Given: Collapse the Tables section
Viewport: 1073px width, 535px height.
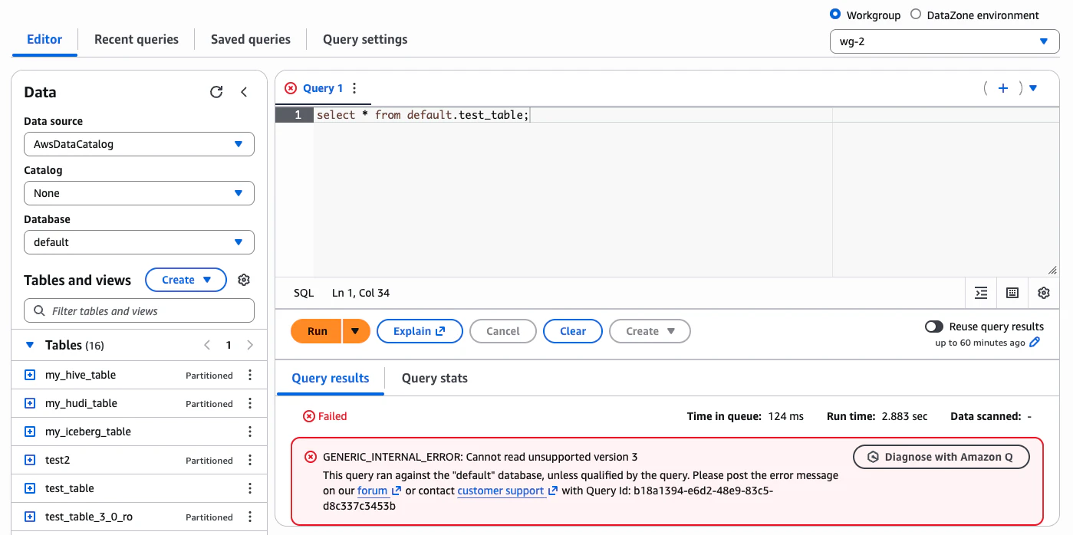Looking at the screenshot, I should [30, 346].
